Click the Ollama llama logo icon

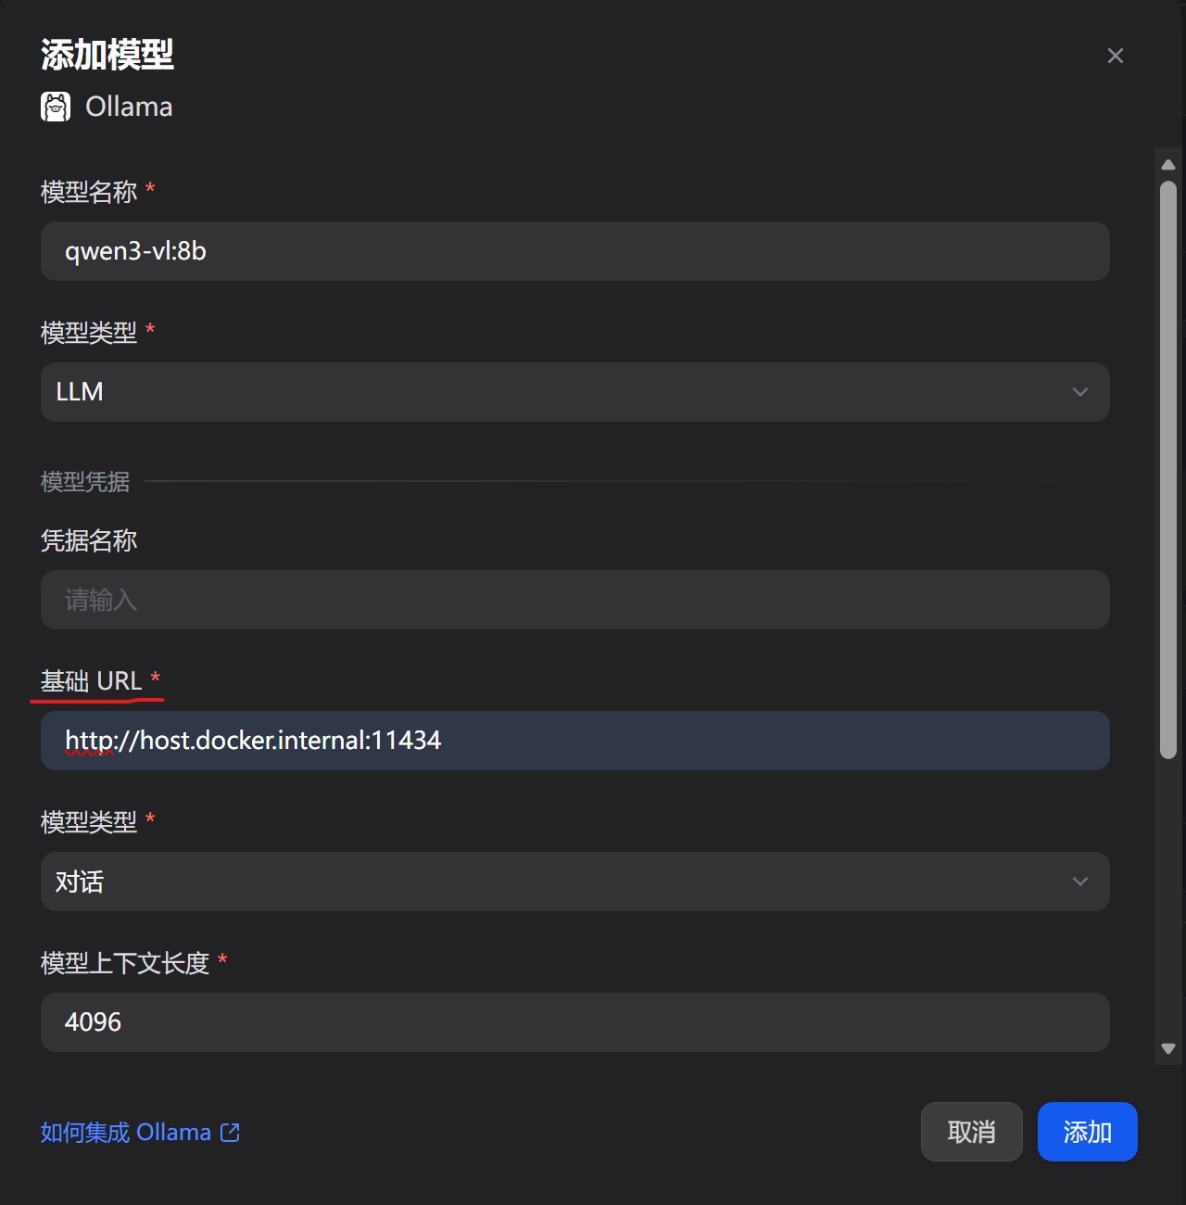[56, 107]
